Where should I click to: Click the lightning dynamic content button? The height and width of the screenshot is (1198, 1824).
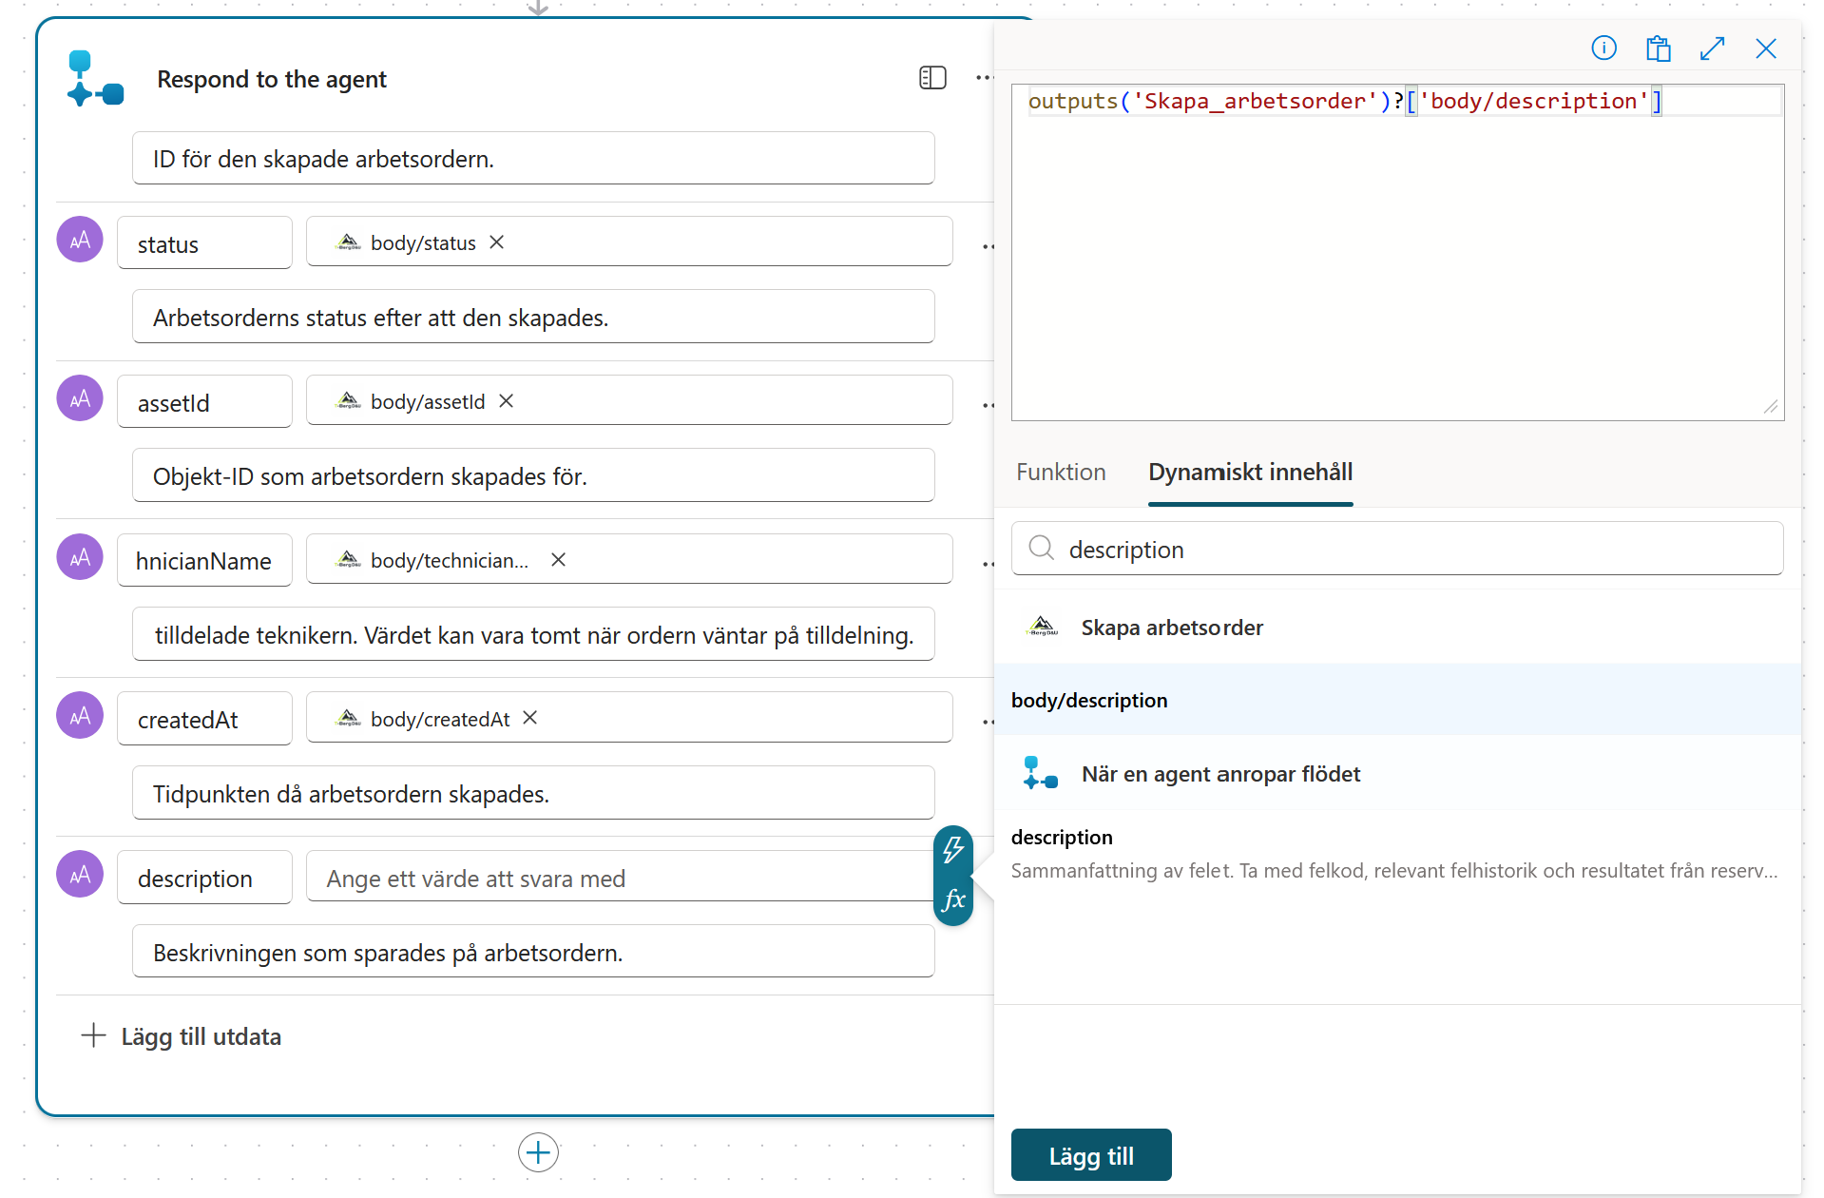953,849
